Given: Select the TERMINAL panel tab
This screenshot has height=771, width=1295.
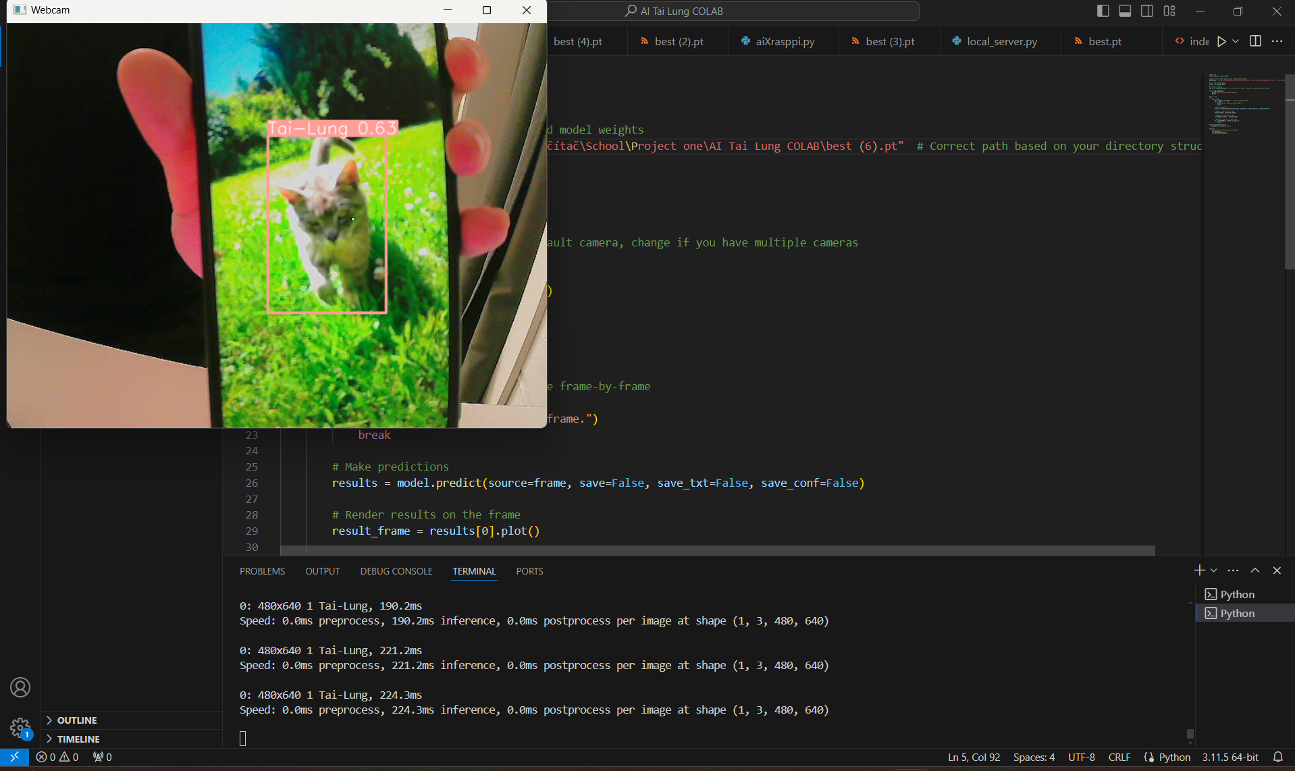Looking at the screenshot, I should click(474, 571).
